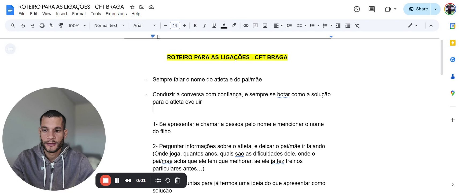Viewport: 461px width, 193px height.
Task: Expand checklist menu options
Action: [305, 26]
